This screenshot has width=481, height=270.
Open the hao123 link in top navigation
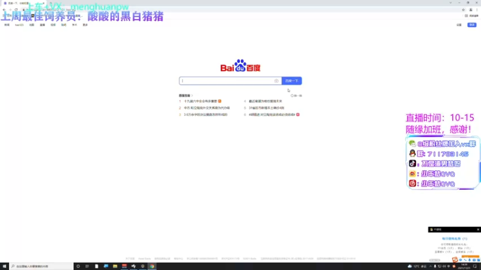click(x=19, y=25)
